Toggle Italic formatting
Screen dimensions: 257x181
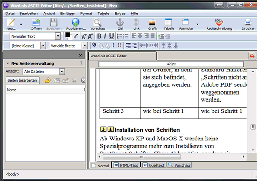click(x=105, y=36)
